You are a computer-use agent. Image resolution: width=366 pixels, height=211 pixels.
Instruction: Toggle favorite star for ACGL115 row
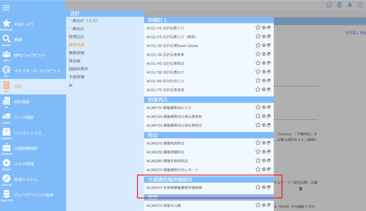click(x=258, y=36)
